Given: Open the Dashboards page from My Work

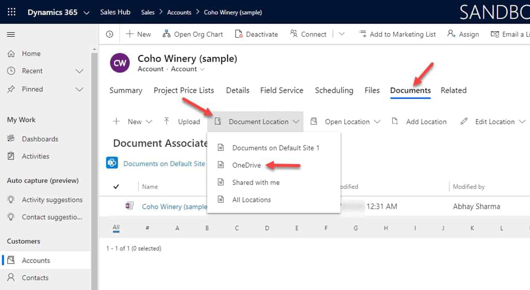Looking at the screenshot, I should point(39,139).
